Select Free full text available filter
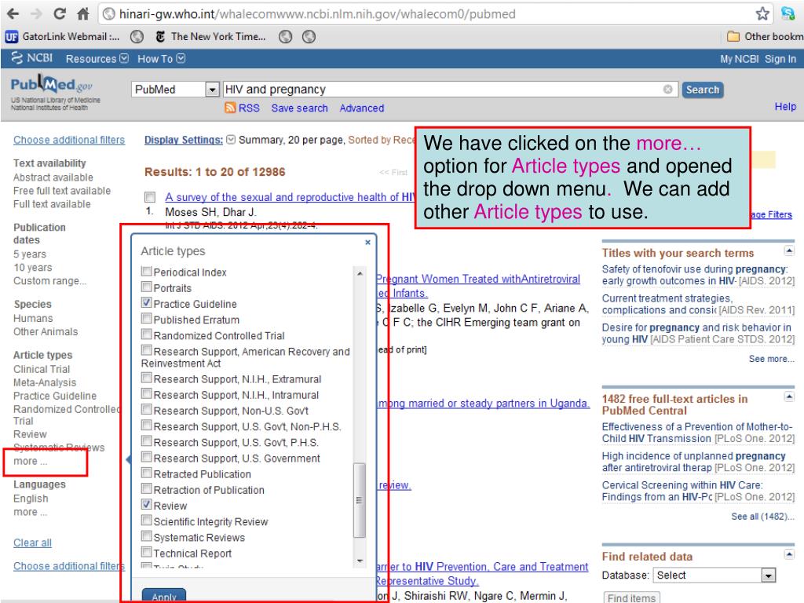804x603 pixels. click(x=62, y=191)
